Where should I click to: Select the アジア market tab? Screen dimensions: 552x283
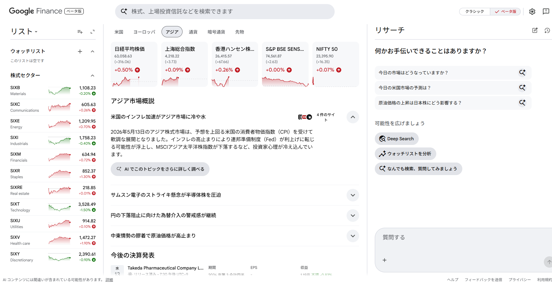click(172, 32)
